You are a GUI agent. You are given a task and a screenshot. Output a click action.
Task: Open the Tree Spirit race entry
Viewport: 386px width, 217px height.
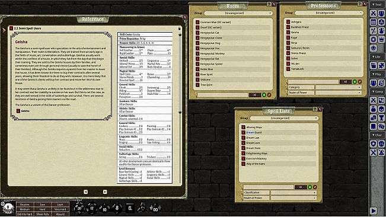(206, 85)
